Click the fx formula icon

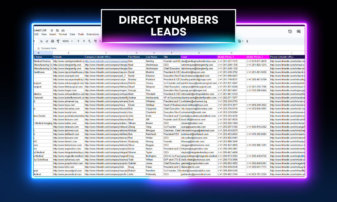point(38,48)
